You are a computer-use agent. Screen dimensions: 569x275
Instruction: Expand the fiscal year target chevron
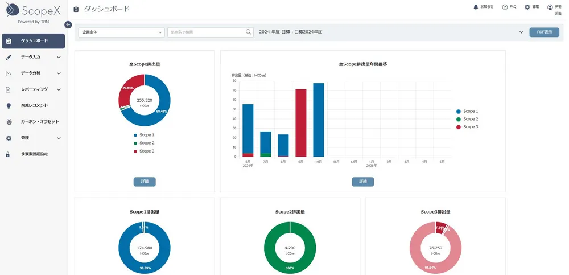521,32
